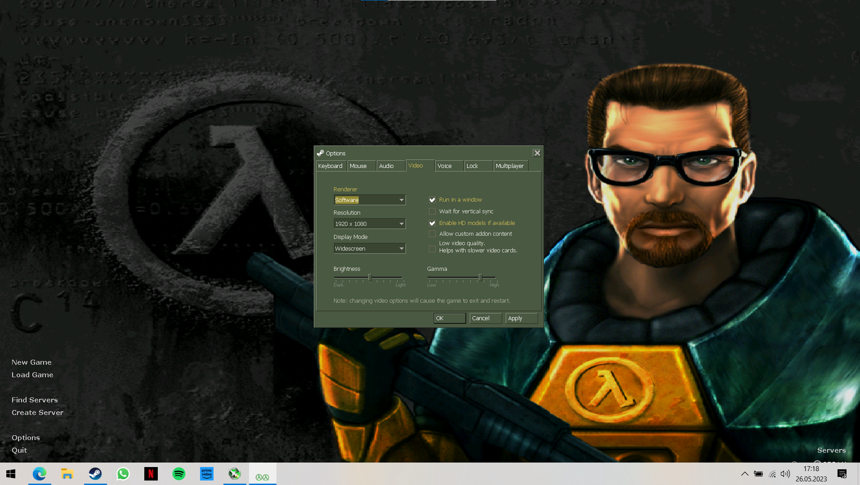Open Netflix from the taskbar
Screen dimensions: 860x485
(151, 474)
